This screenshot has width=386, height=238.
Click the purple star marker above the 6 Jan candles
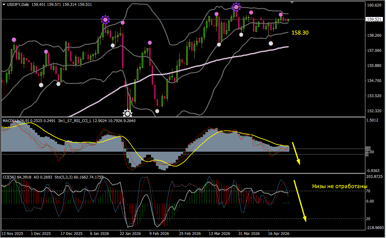click(105, 20)
